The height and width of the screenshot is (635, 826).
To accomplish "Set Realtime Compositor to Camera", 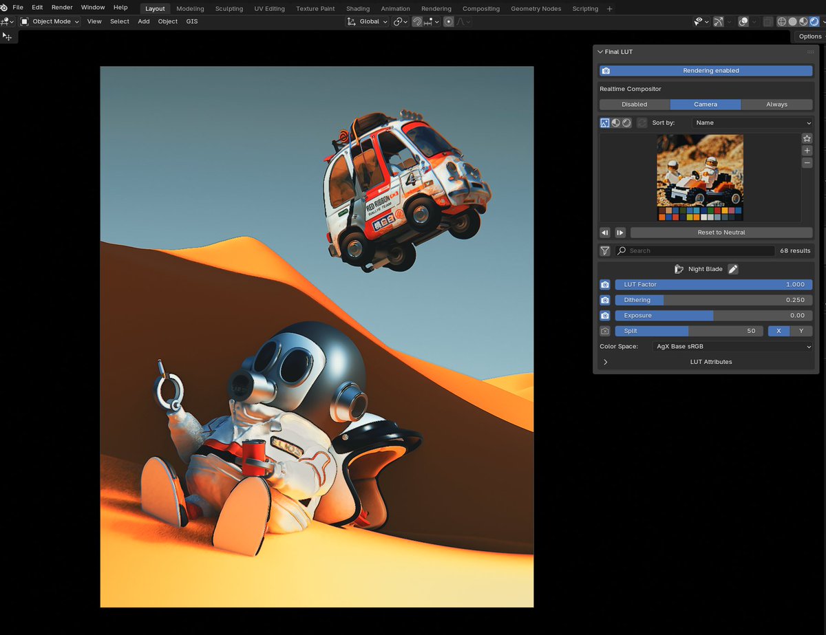I will 706,105.
